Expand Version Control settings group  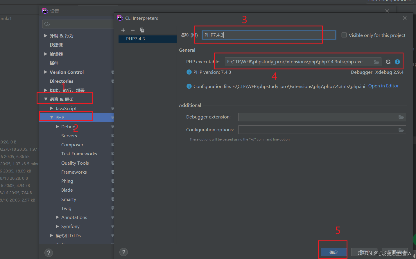pos(46,72)
